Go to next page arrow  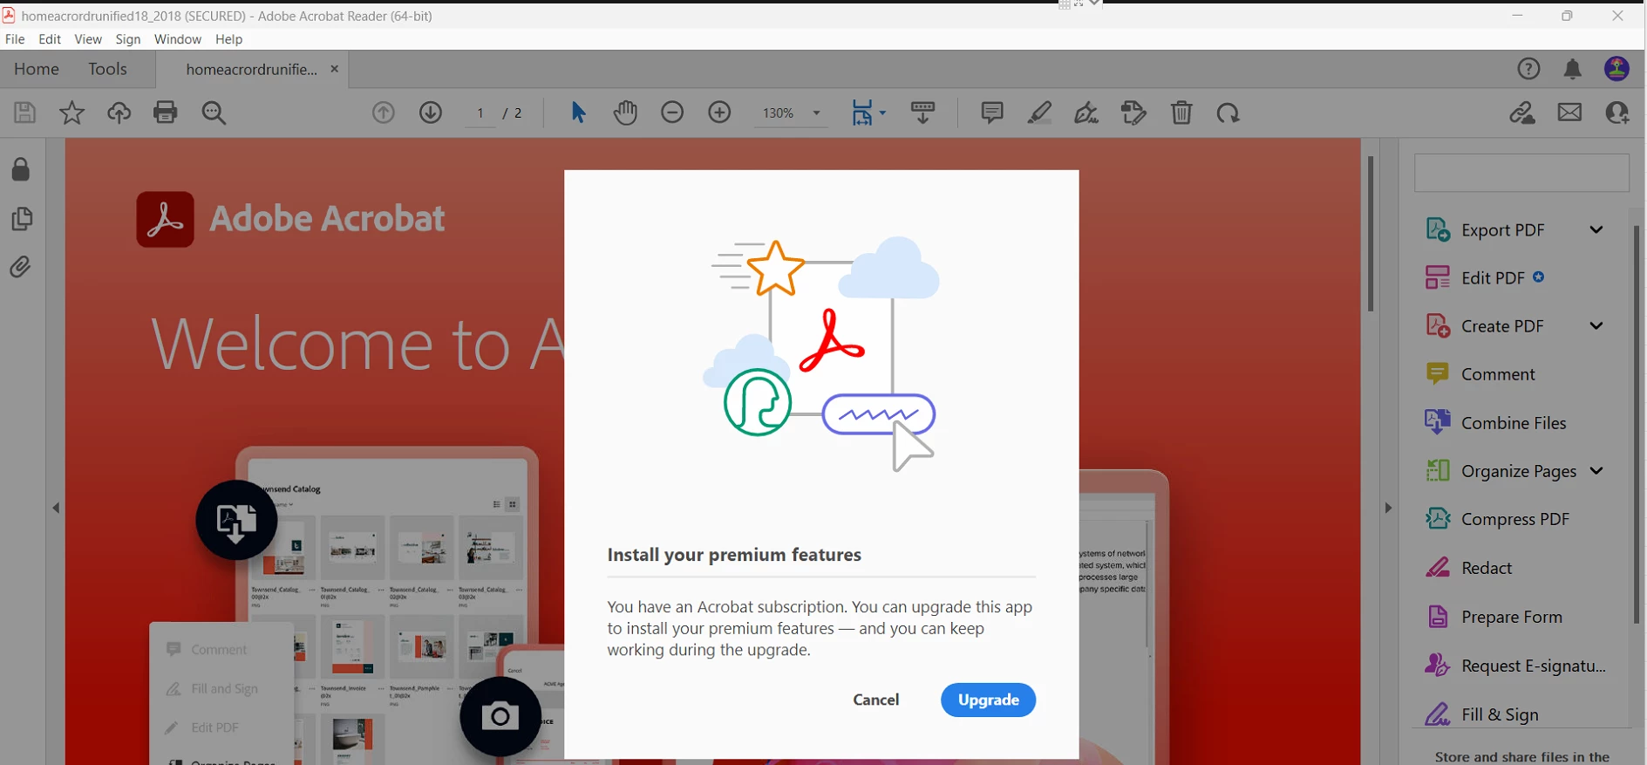pos(431,113)
